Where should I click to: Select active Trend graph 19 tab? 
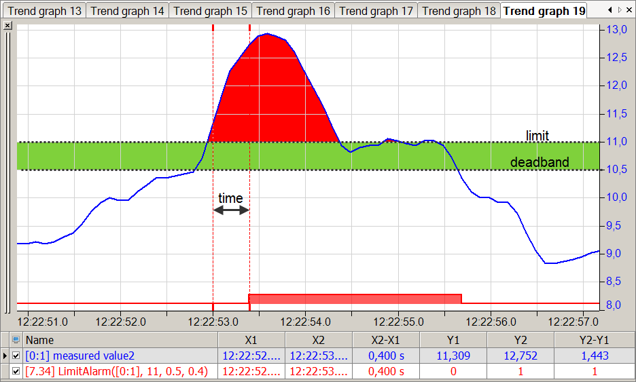pos(544,11)
